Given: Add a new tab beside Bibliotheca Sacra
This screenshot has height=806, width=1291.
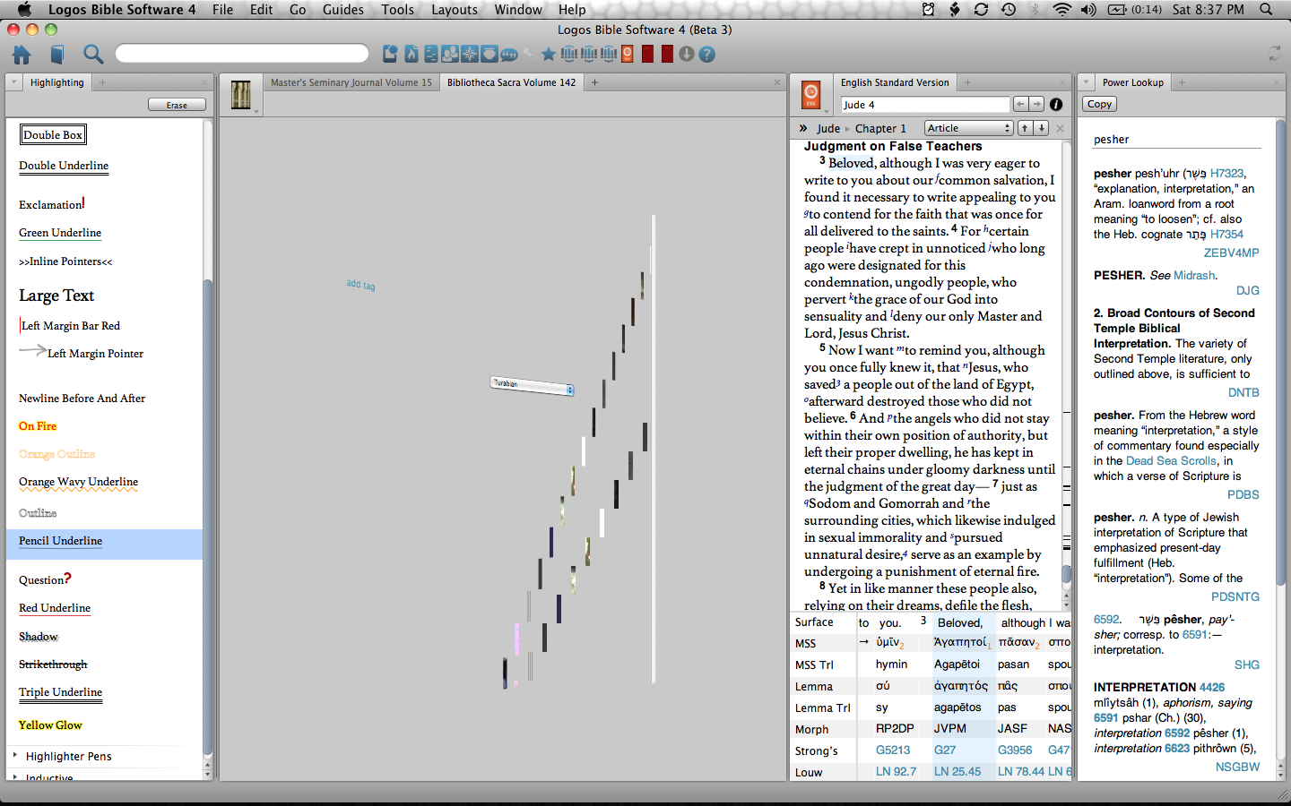Looking at the screenshot, I should pos(594,82).
